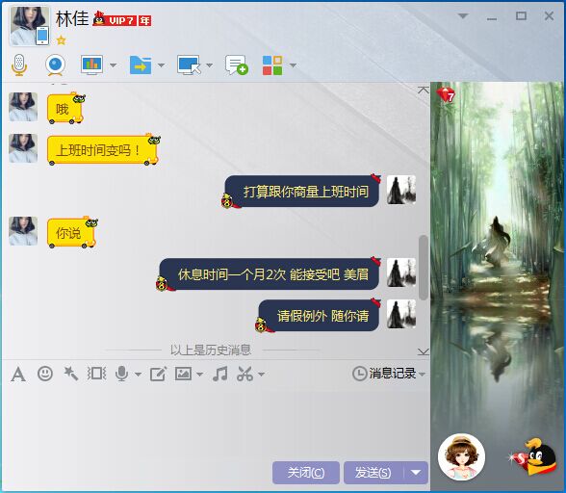Click the VIP7 membership badge

click(115, 19)
